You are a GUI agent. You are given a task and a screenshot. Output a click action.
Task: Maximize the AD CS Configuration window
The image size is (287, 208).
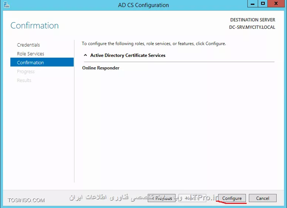point(263,4)
